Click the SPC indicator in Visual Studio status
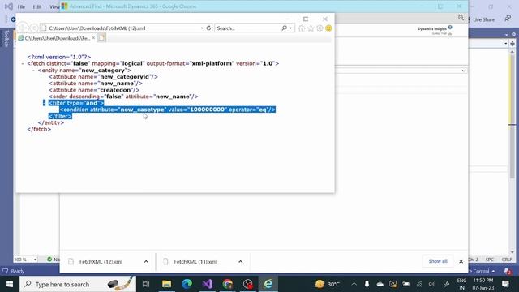The width and height of the screenshot is (519, 292). click(x=490, y=260)
